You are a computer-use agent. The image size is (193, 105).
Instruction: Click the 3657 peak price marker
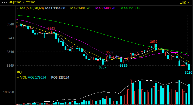tap(154, 42)
